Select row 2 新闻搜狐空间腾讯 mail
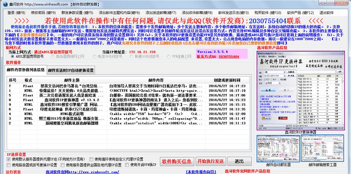Image resolution: width=351 pixels, height=174 pixels. [128, 123]
